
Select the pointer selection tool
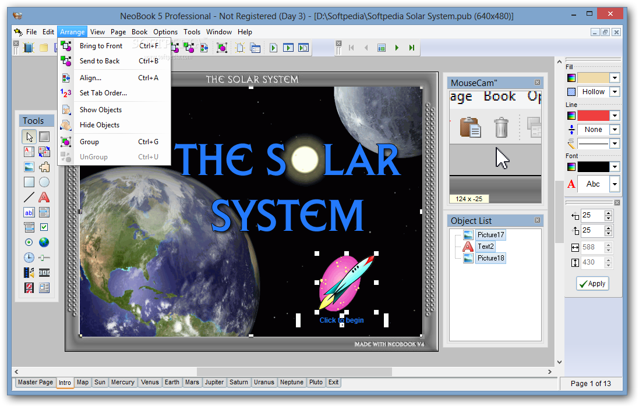[x=29, y=137]
